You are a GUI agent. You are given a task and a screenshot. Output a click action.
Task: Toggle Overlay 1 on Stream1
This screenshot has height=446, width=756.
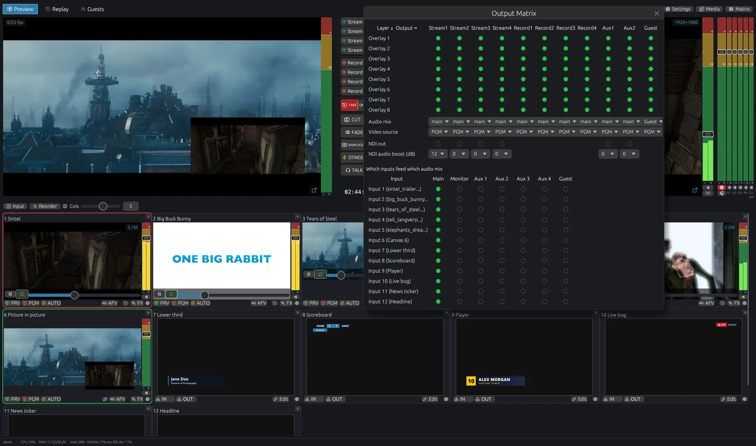click(x=438, y=38)
